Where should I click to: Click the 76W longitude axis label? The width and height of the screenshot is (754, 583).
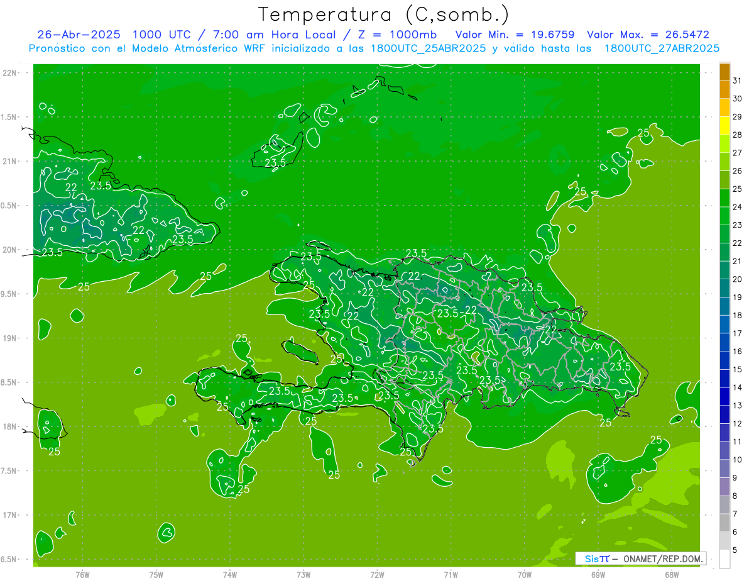pos(82,574)
